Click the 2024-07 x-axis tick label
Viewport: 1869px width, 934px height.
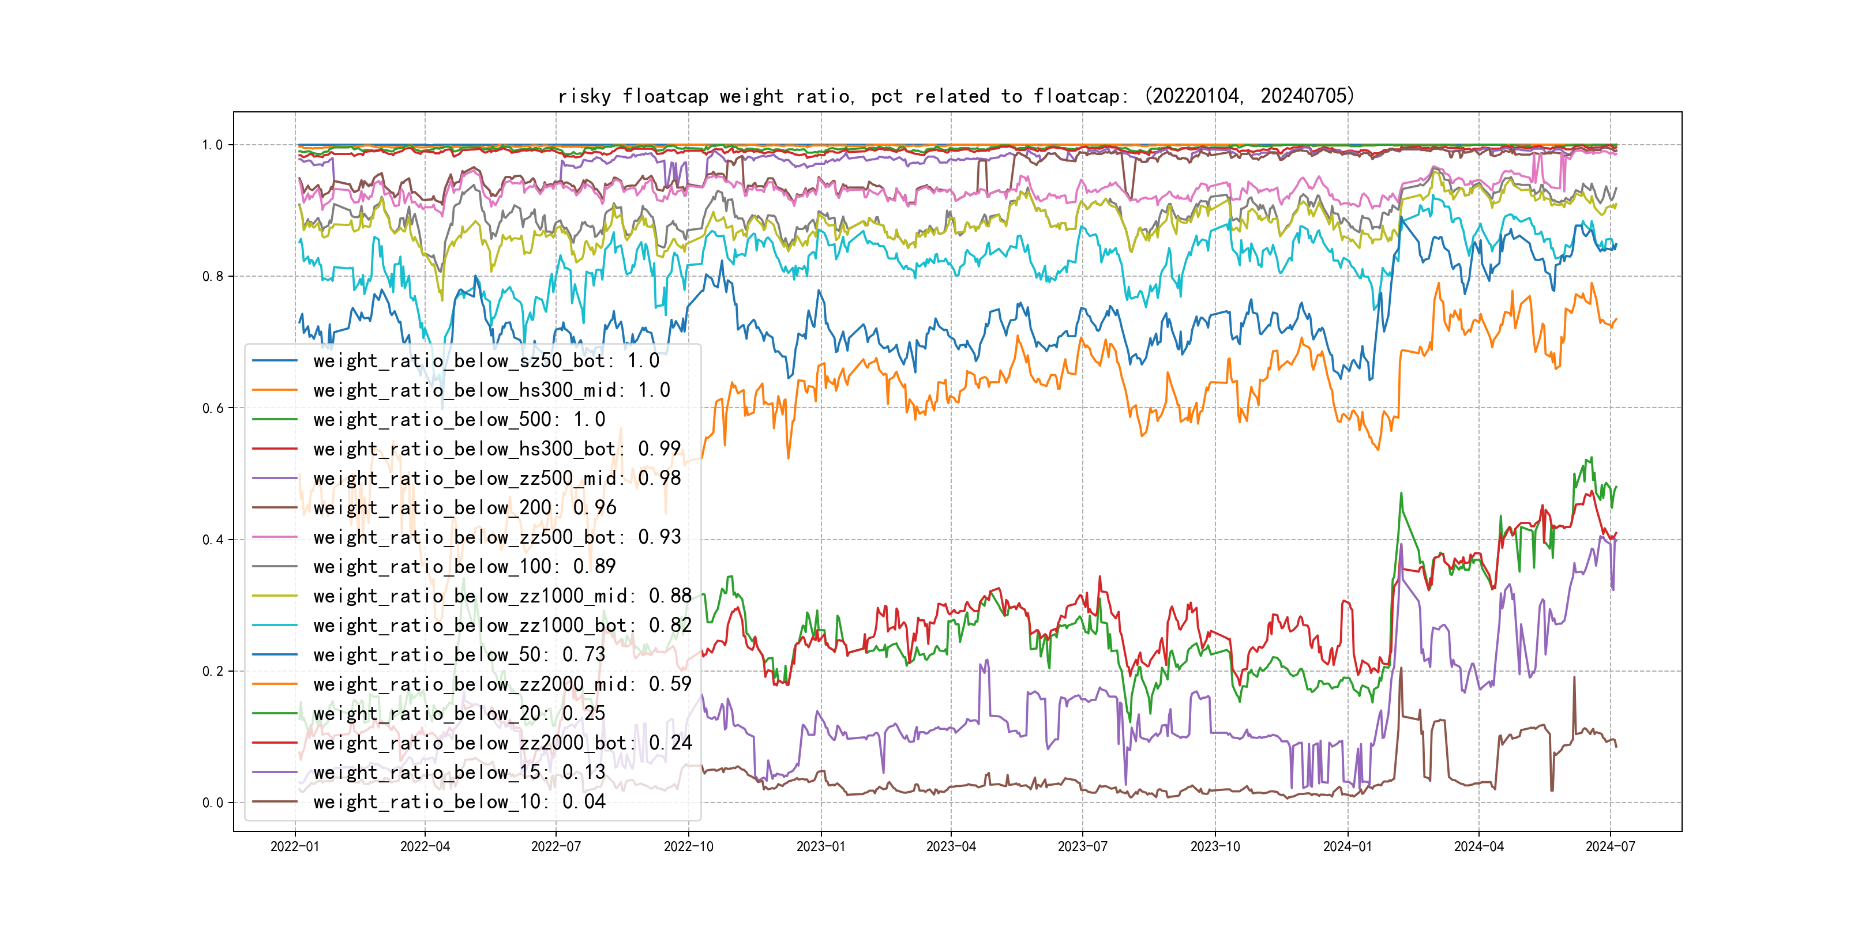point(1610,846)
